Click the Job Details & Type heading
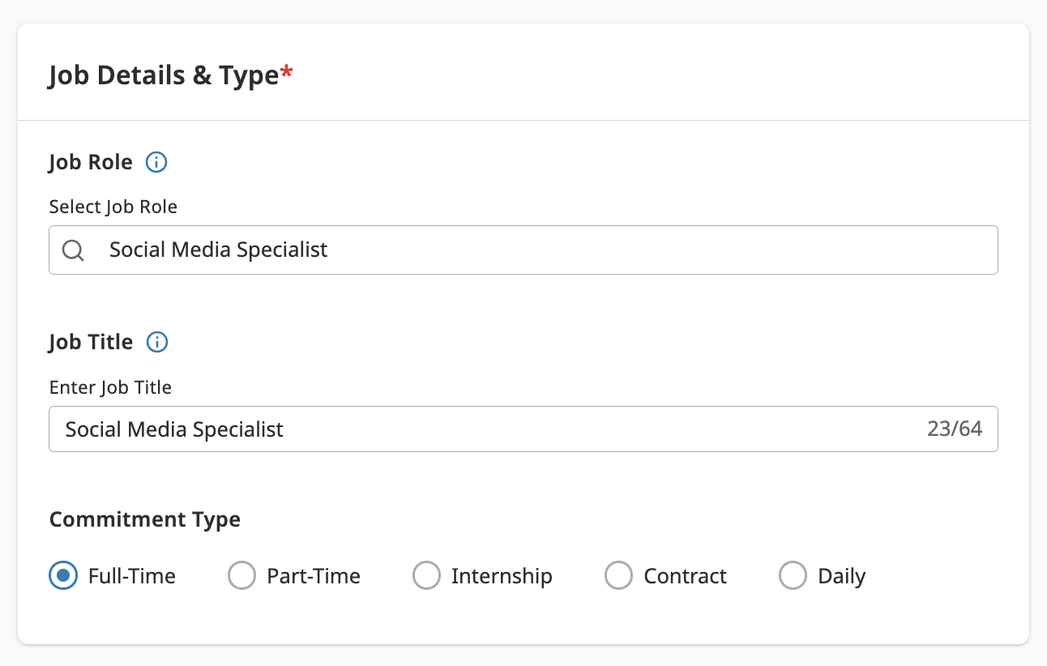Screen dimensions: 1047x666 point(164,75)
